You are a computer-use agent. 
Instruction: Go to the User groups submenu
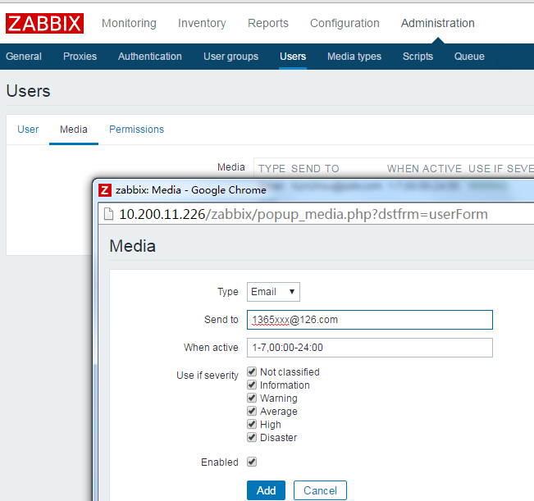pos(230,56)
